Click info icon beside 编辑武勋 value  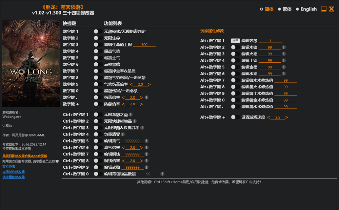click(146, 167)
